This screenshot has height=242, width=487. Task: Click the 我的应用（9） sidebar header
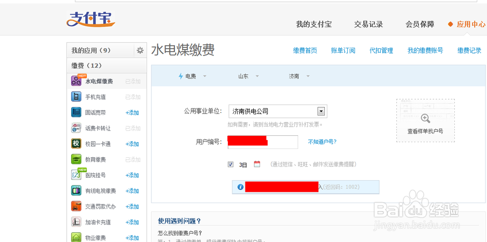click(x=100, y=50)
